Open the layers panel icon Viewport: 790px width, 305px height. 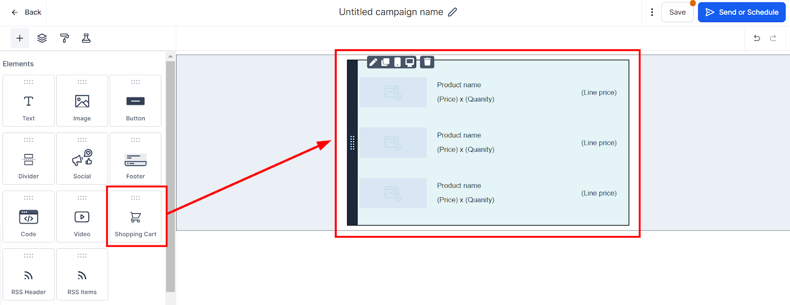pyautogui.click(x=42, y=38)
